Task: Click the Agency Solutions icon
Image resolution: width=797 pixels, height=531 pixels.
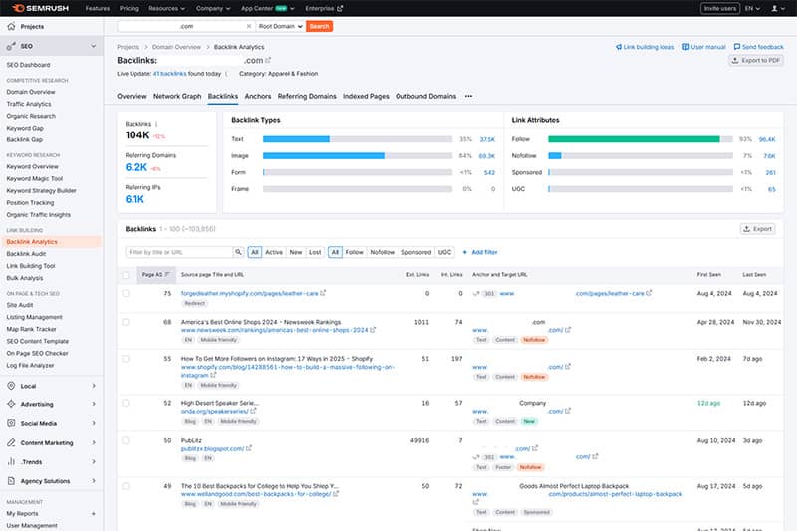Action: coord(11,481)
